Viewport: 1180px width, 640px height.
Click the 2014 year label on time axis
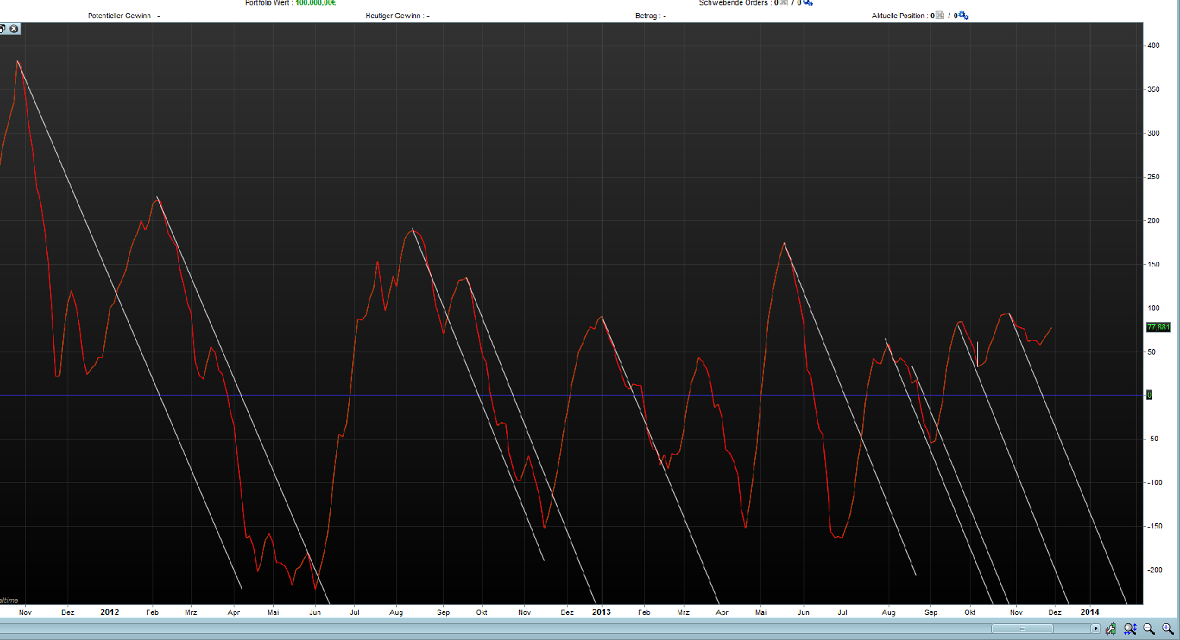tap(1090, 612)
